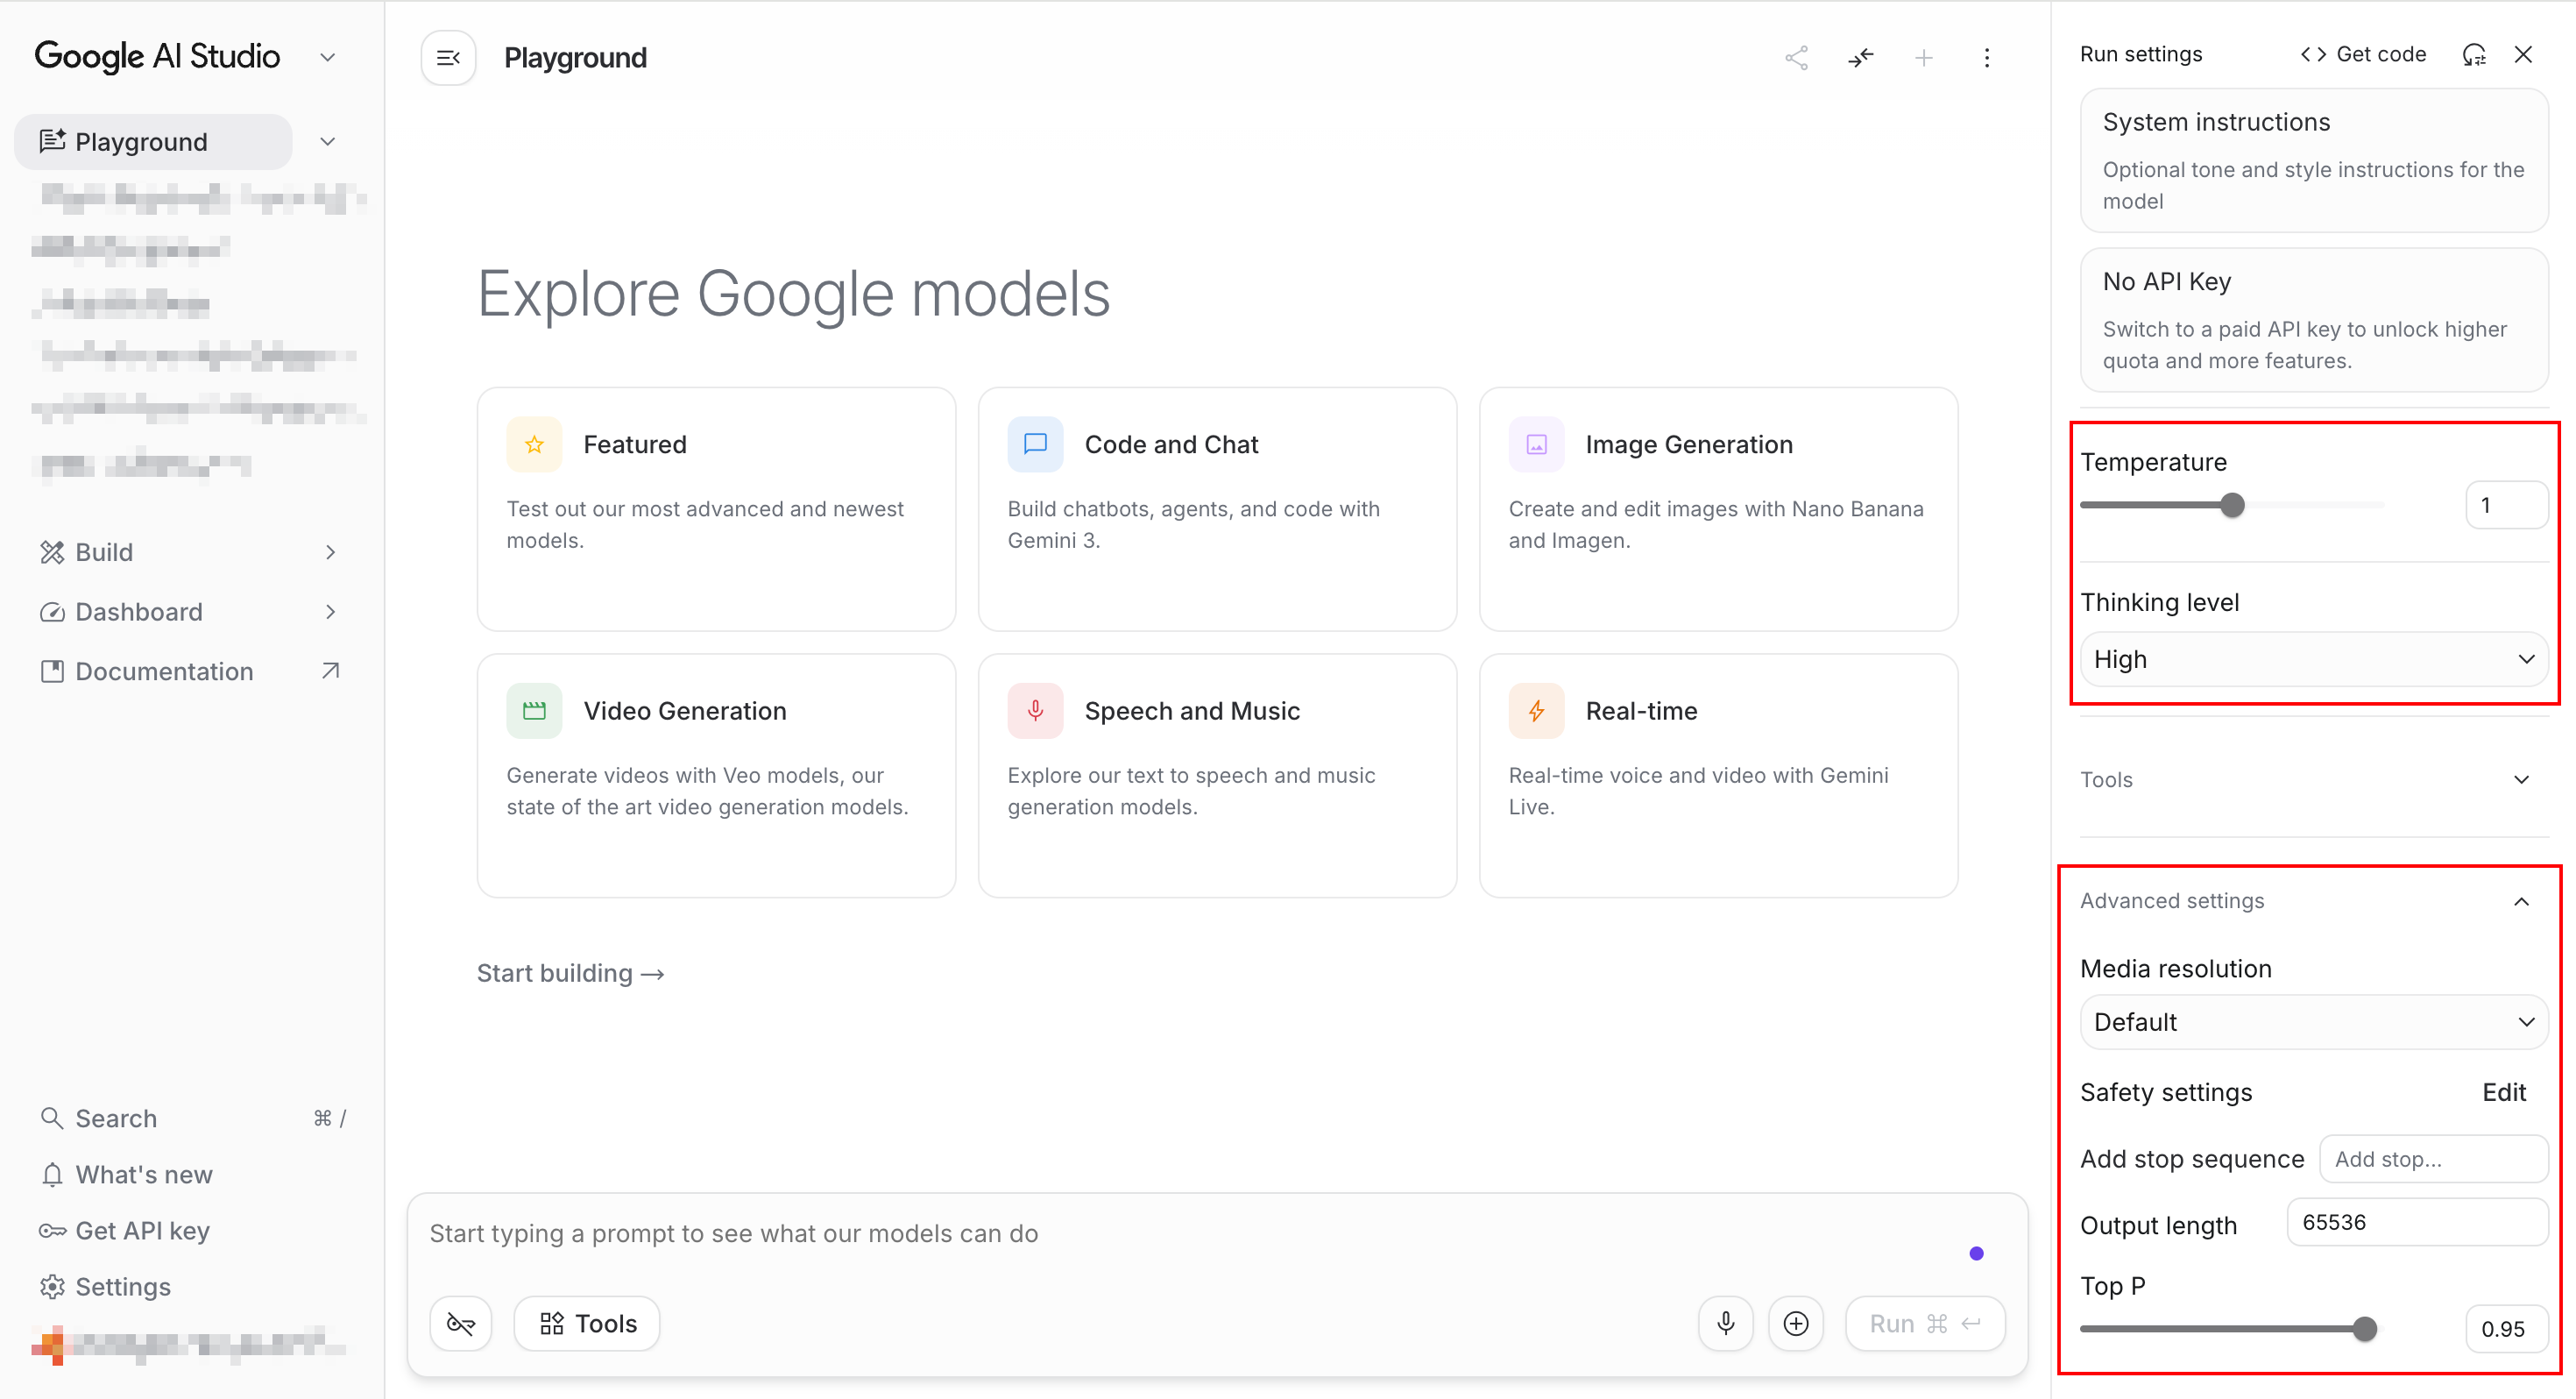
Task: Select Playground in the sidebar
Action: coord(153,141)
